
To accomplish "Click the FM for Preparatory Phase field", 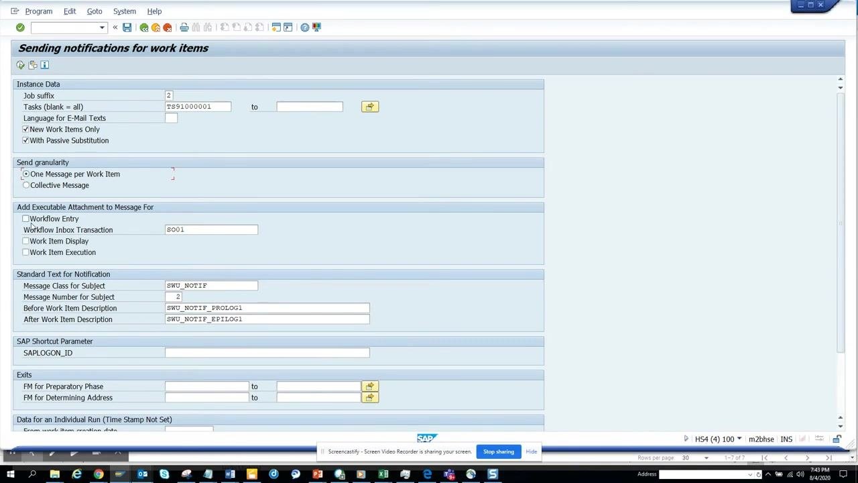I will 207,386.
